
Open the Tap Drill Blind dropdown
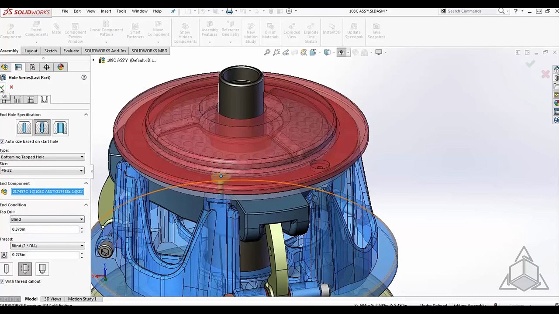pyautogui.click(x=47, y=219)
